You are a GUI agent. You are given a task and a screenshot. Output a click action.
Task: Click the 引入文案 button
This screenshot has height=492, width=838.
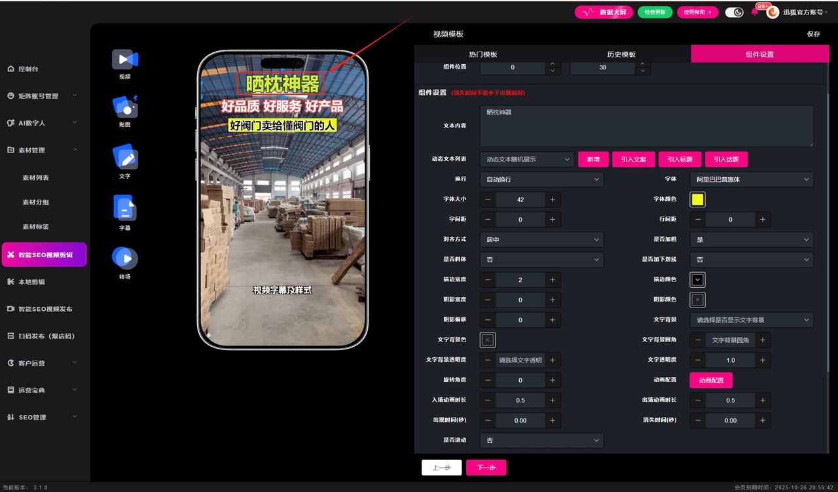pyautogui.click(x=633, y=160)
